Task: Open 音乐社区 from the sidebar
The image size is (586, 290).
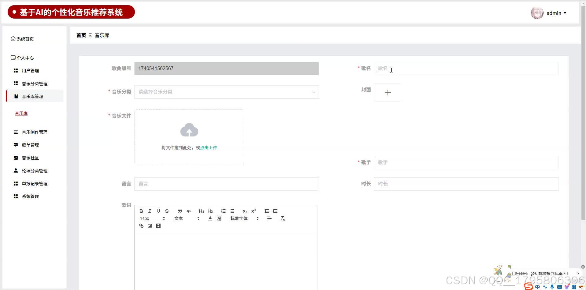Action: tap(30, 157)
